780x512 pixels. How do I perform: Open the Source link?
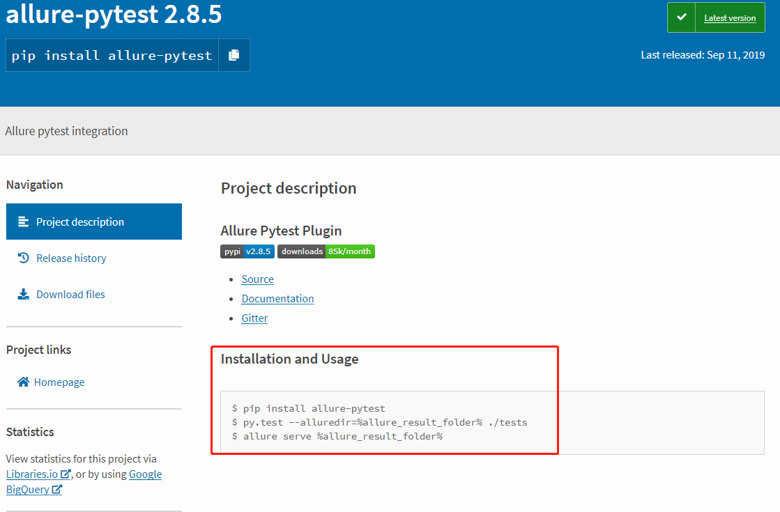(x=257, y=279)
